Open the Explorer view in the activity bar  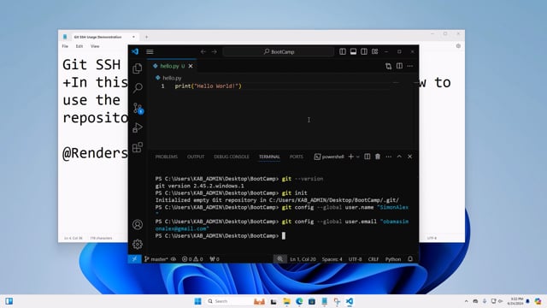138,68
